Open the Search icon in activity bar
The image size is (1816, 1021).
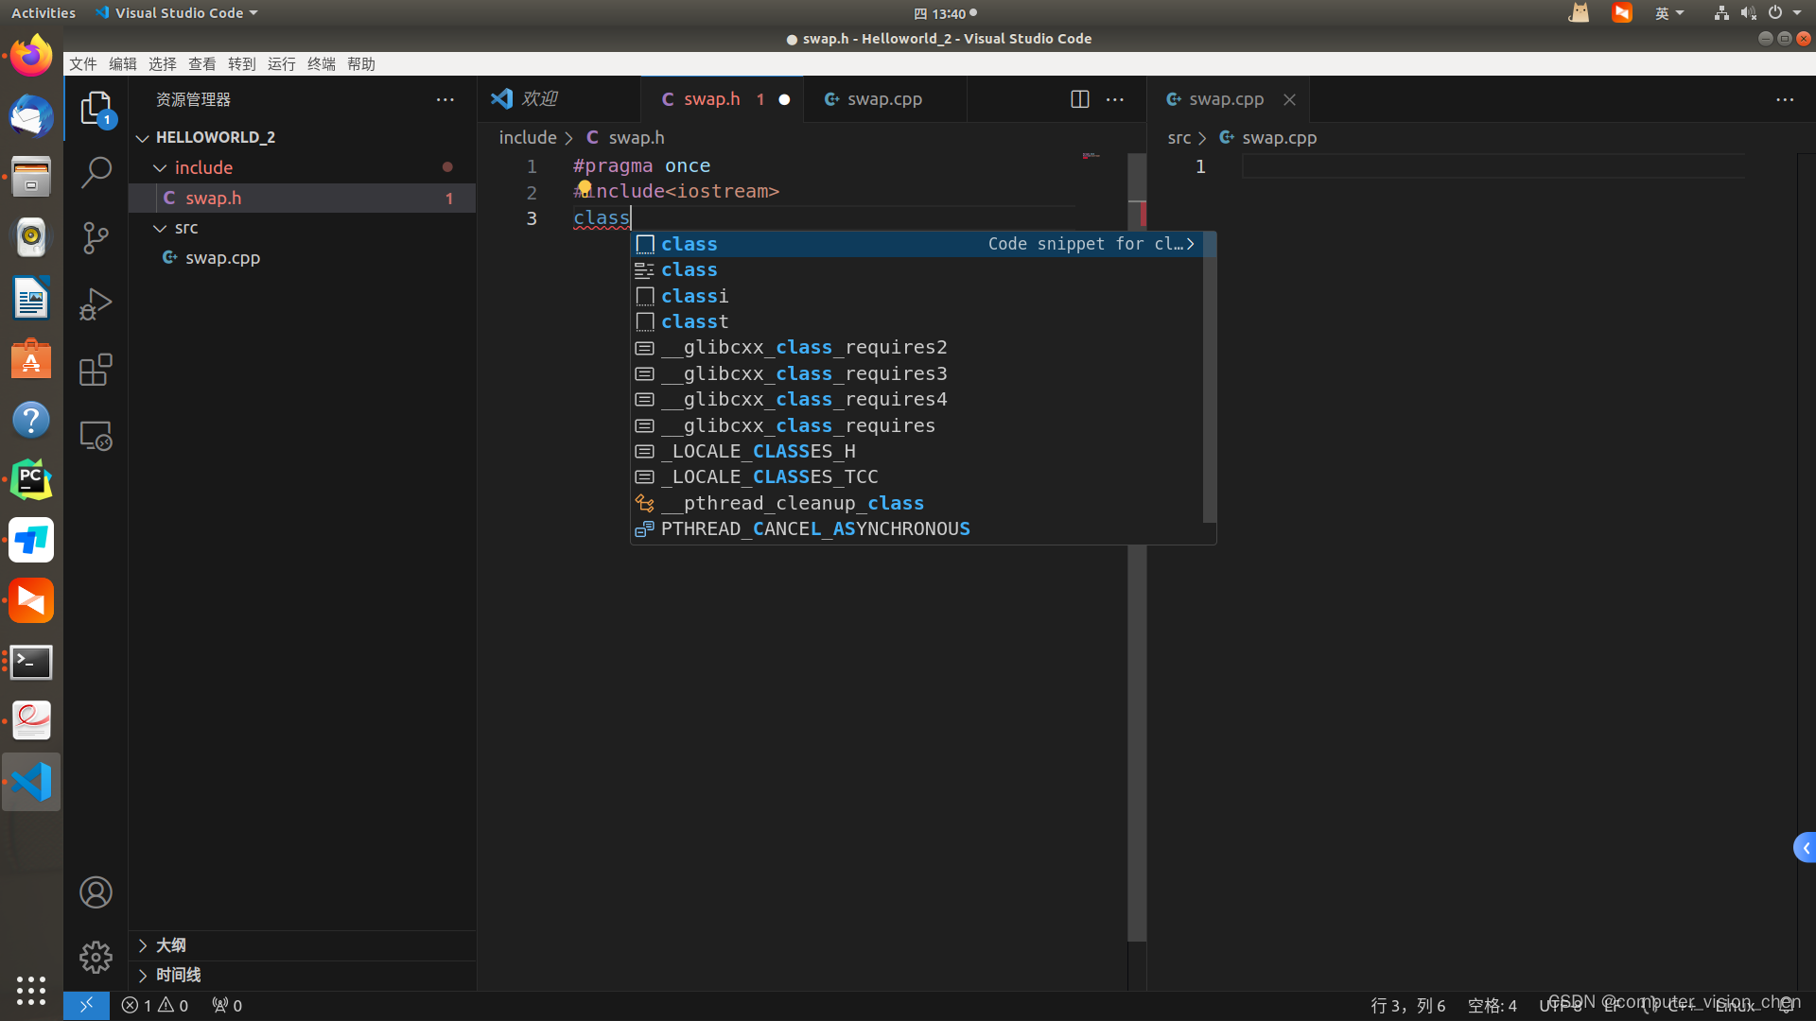click(x=96, y=175)
